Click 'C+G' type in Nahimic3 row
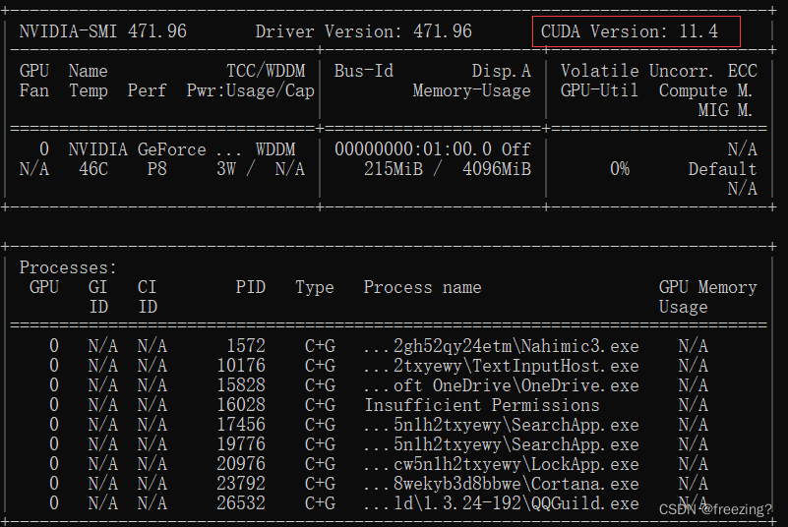 320,346
